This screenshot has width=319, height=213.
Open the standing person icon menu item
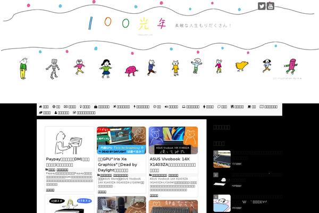(x=208, y=106)
